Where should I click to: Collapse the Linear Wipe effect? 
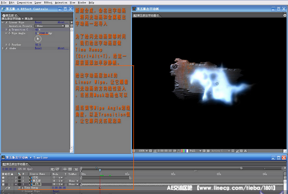(x=3, y=22)
